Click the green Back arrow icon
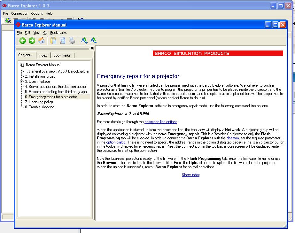Image resolution: width=295 pixels, height=233 pixels. point(23,41)
